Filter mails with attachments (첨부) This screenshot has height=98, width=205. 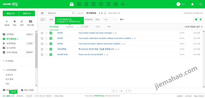[x=22, y=23]
